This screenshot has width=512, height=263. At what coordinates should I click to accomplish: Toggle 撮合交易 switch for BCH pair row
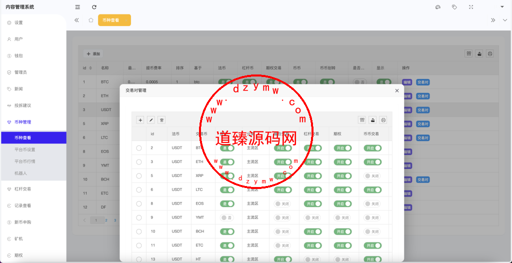[282, 231]
